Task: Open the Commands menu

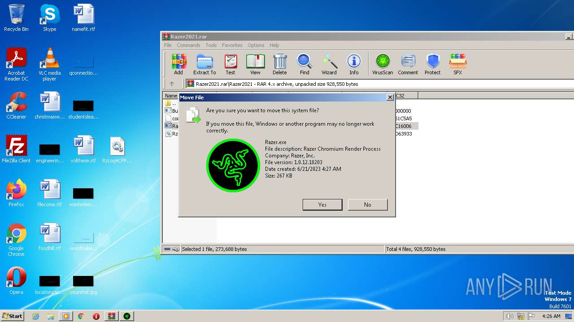Action: [188, 45]
